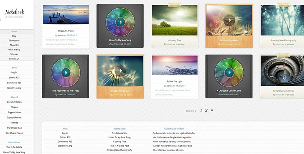Open the Support Forum blogroll link
304x154 pixels.
click(14, 118)
